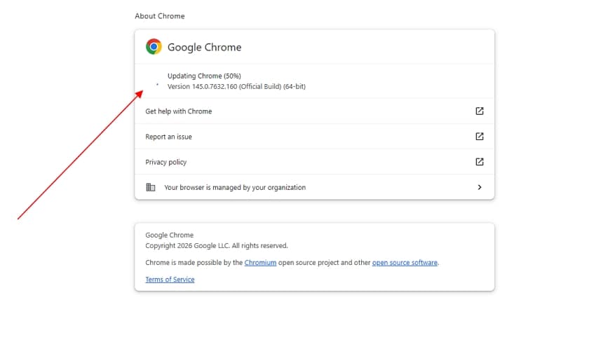Click the Updating Chrome (50%) status text
The width and height of the screenshot is (596, 349).
[x=204, y=76]
